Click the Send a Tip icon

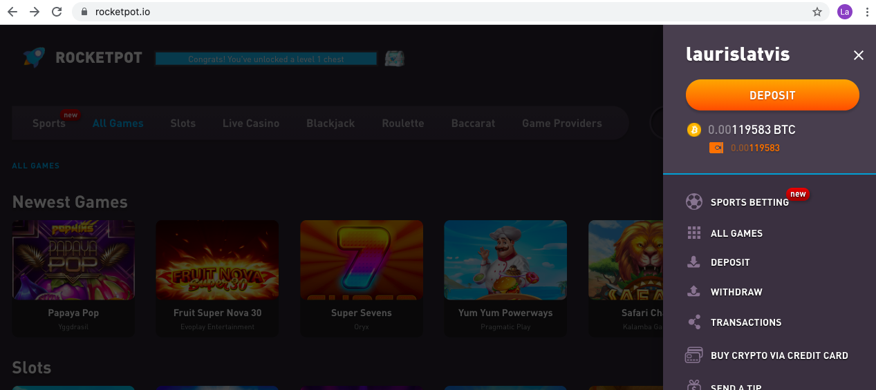coord(694,384)
